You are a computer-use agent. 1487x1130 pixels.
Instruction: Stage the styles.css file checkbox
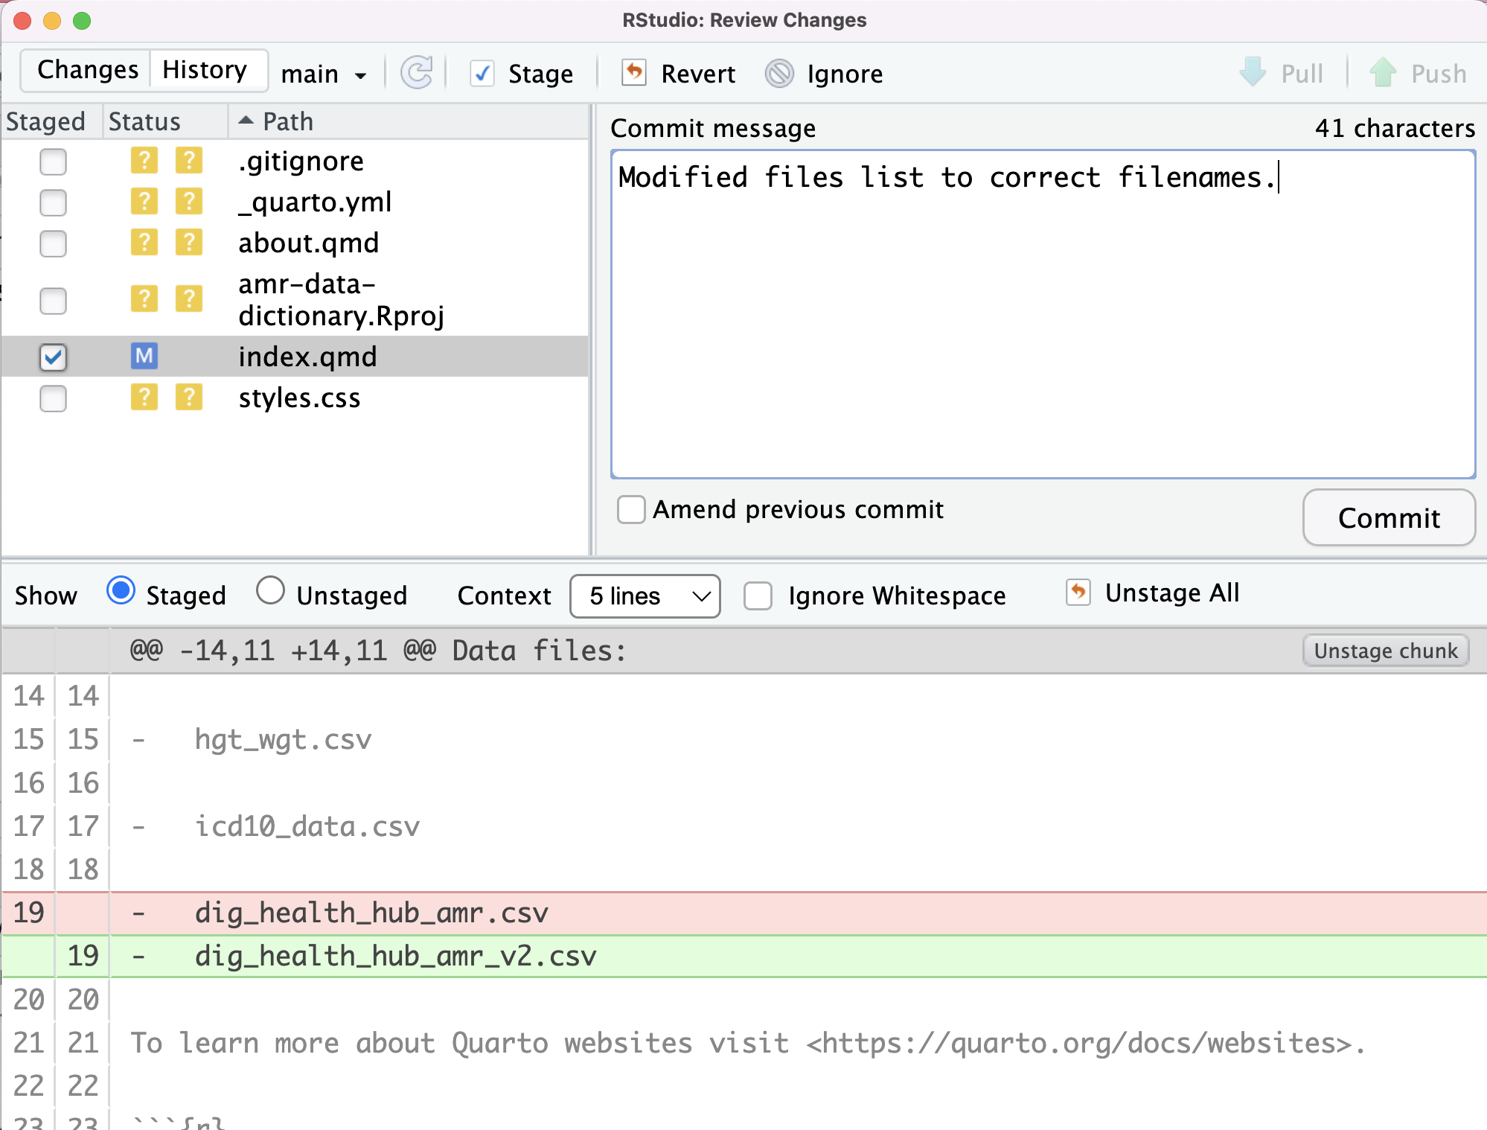point(53,398)
